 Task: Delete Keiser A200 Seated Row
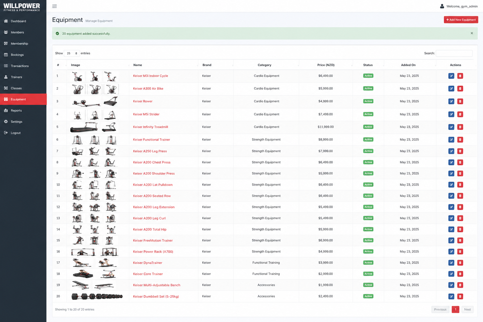click(x=460, y=196)
